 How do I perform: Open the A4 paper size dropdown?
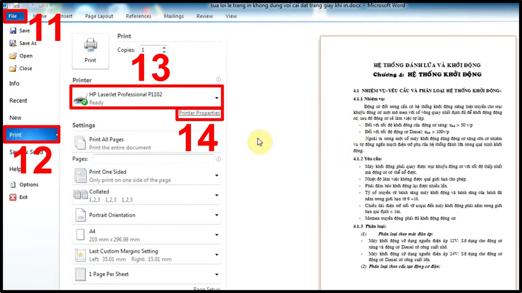click(146, 235)
